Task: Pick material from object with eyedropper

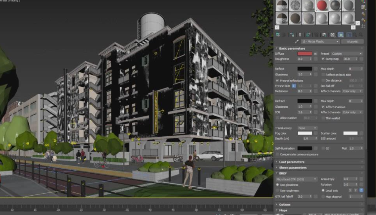Action: coord(297,41)
